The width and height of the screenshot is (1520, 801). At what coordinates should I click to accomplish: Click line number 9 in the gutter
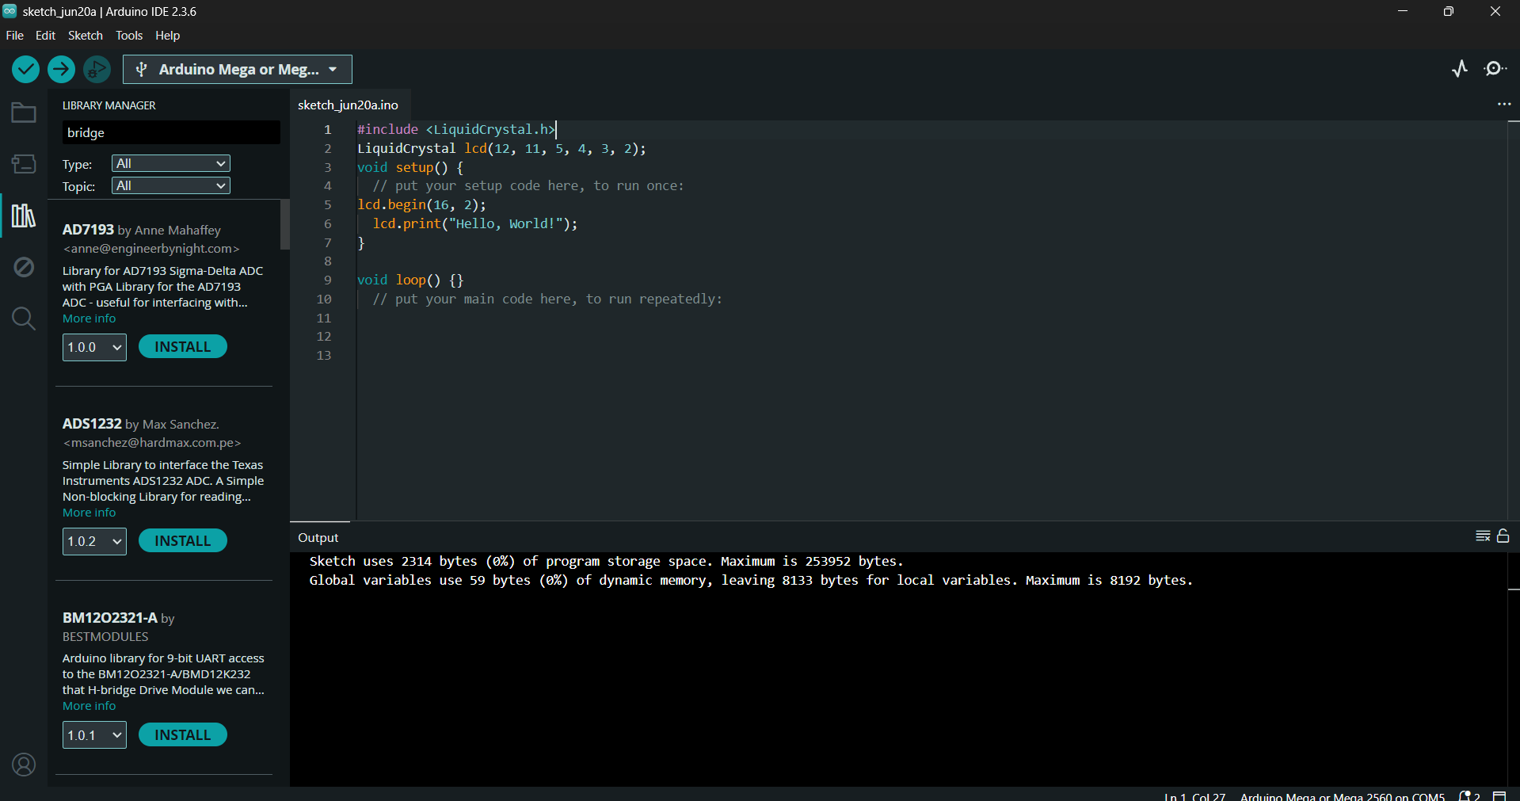[328, 280]
